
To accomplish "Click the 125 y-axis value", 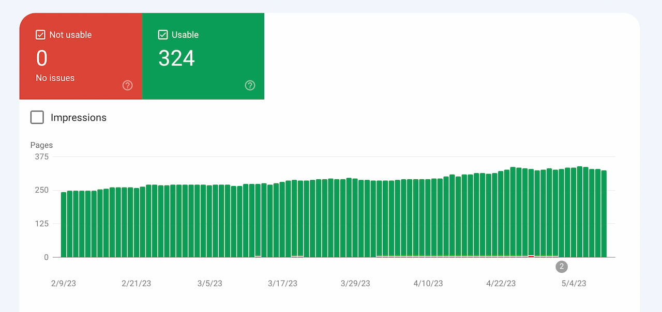I will 41,224.
